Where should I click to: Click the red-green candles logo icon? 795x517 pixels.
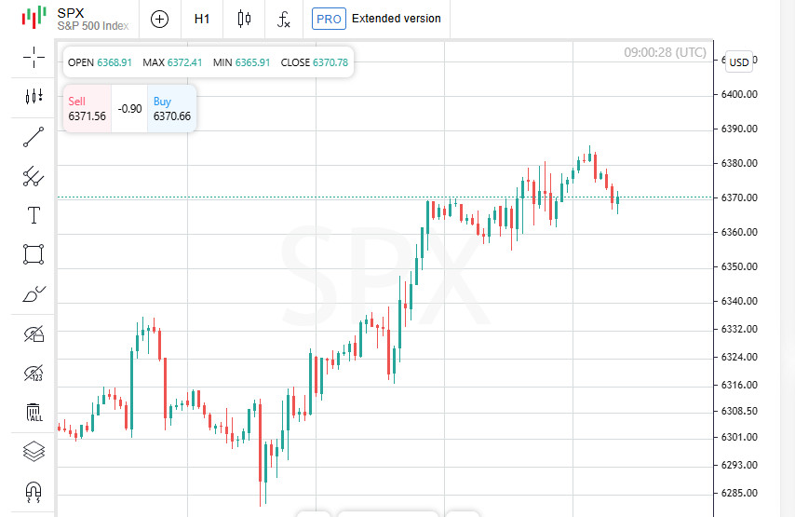pos(34,18)
